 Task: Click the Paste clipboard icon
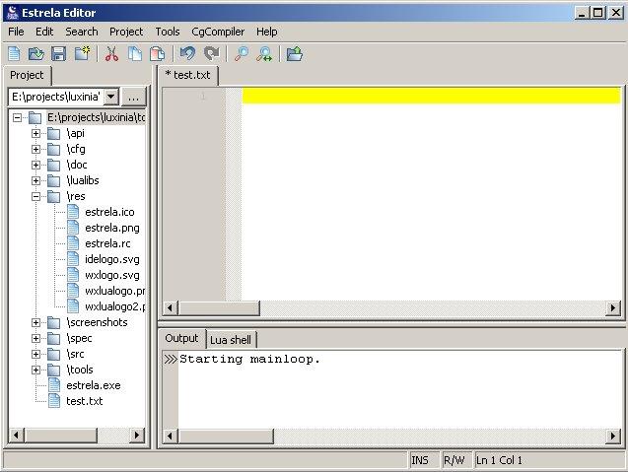(156, 53)
